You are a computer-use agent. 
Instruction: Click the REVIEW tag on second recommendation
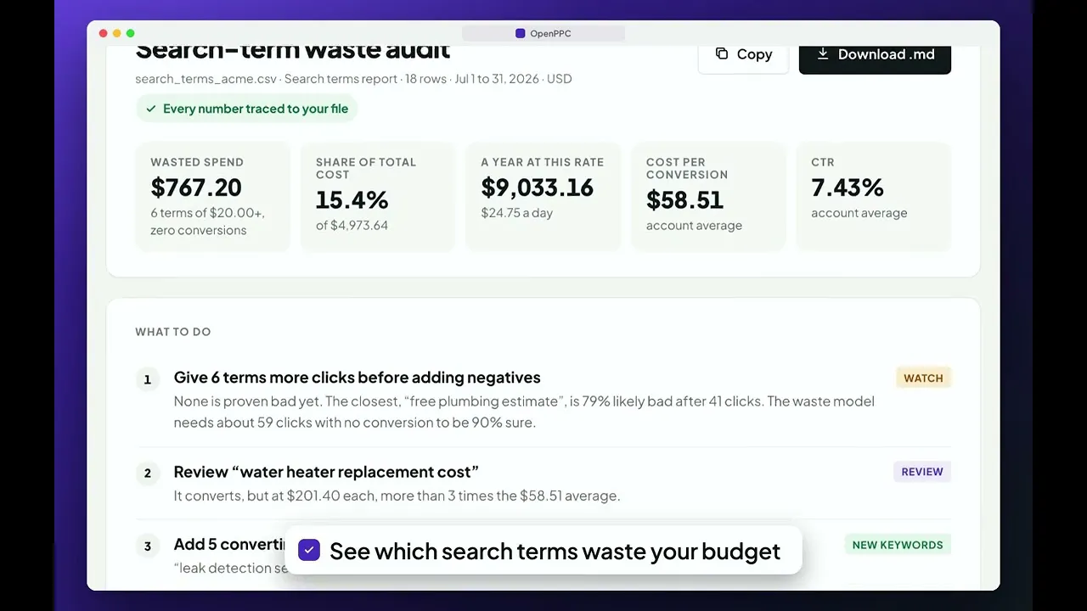pyautogui.click(x=922, y=472)
